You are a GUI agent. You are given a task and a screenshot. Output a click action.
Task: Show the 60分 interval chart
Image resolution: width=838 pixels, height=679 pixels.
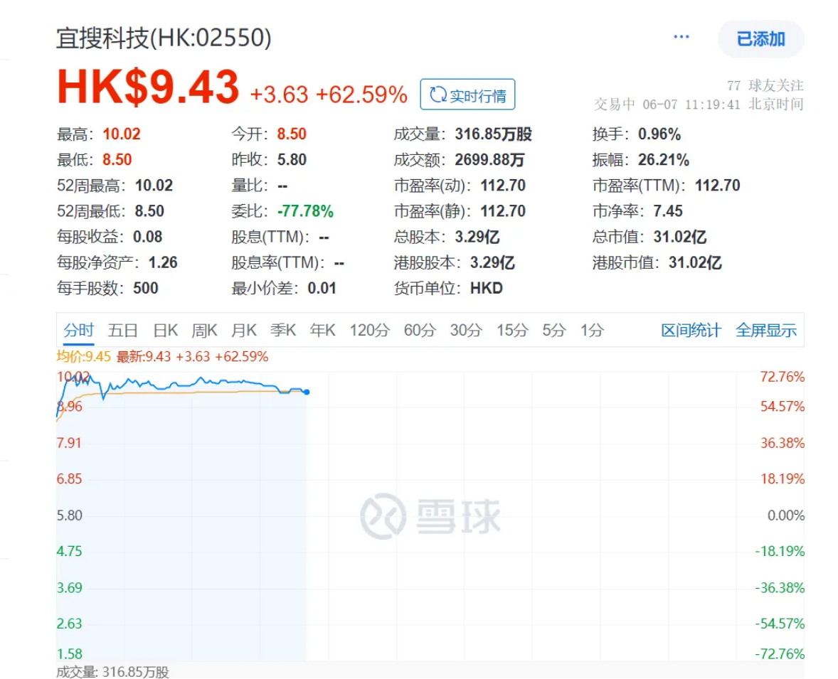(x=420, y=331)
